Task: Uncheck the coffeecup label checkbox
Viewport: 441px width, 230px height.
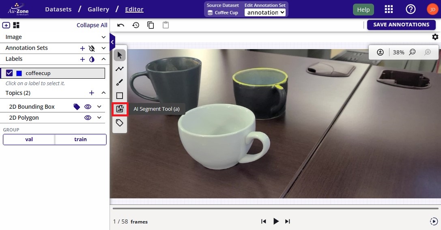Action: (9, 73)
